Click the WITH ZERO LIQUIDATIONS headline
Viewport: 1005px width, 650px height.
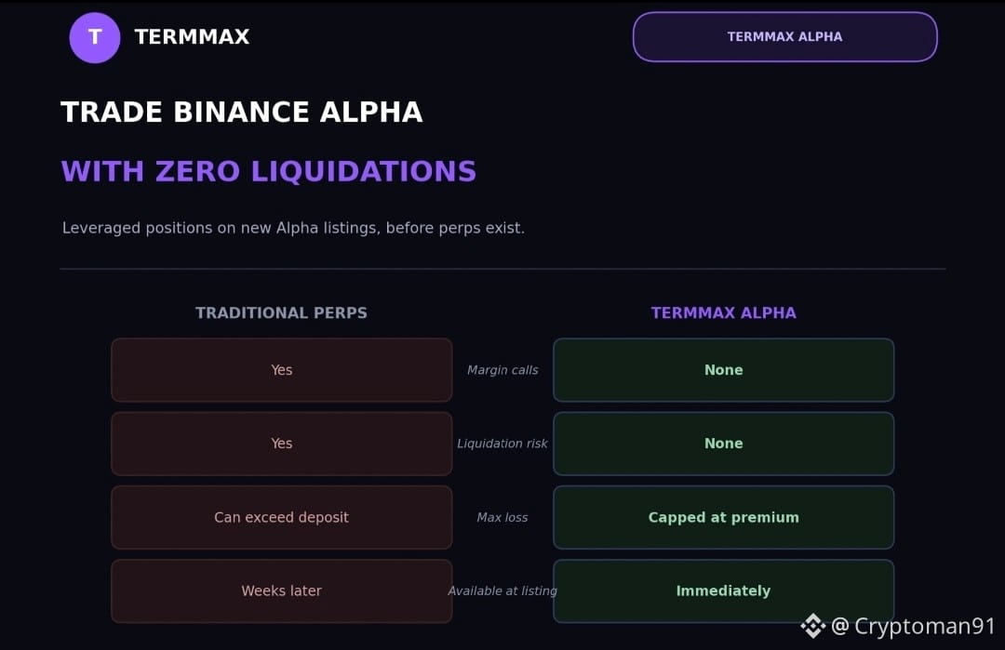(269, 172)
